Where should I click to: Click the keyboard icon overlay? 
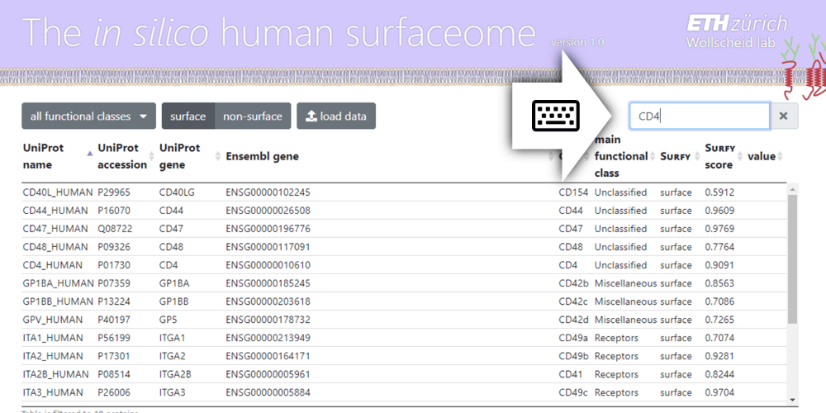point(555,116)
